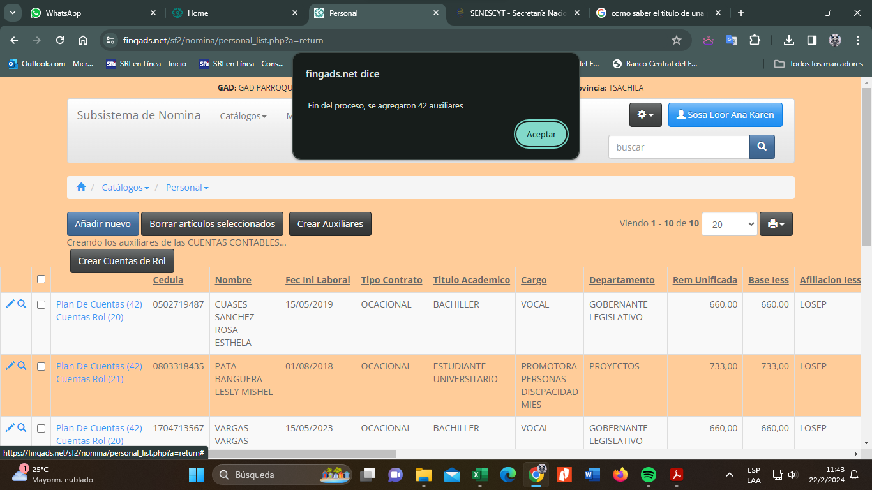The width and height of the screenshot is (872, 490).
Task: Open the rows-per-page dropdown showing 20
Action: click(x=729, y=224)
